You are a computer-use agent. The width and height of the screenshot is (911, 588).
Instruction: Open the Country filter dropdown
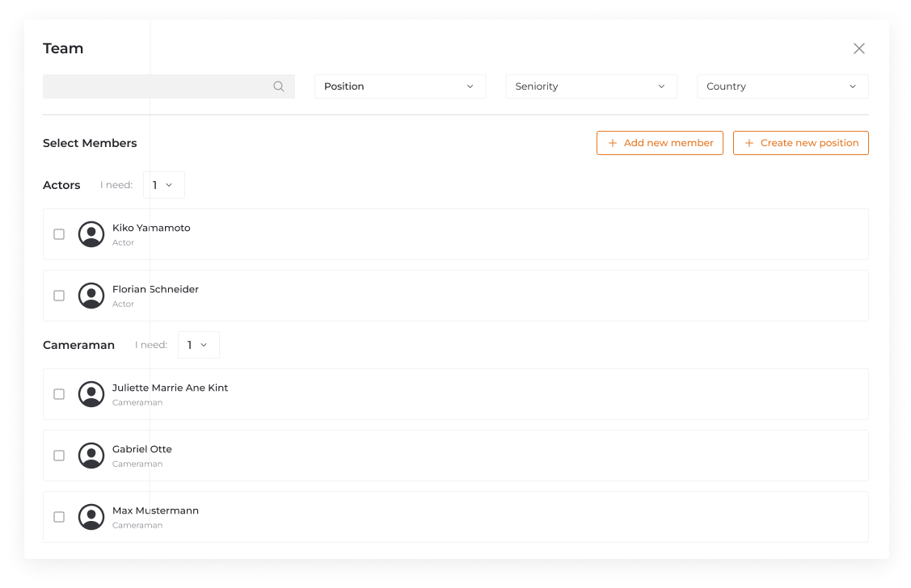[x=782, y=86]
